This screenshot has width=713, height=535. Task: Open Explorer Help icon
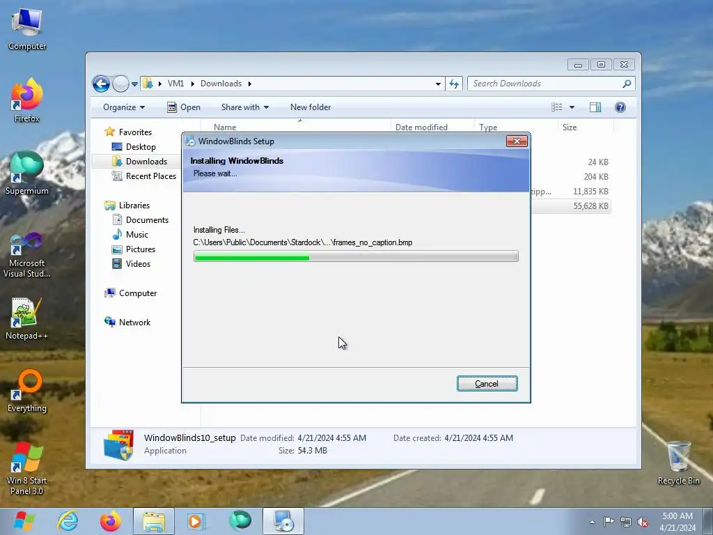pos(620,107)
